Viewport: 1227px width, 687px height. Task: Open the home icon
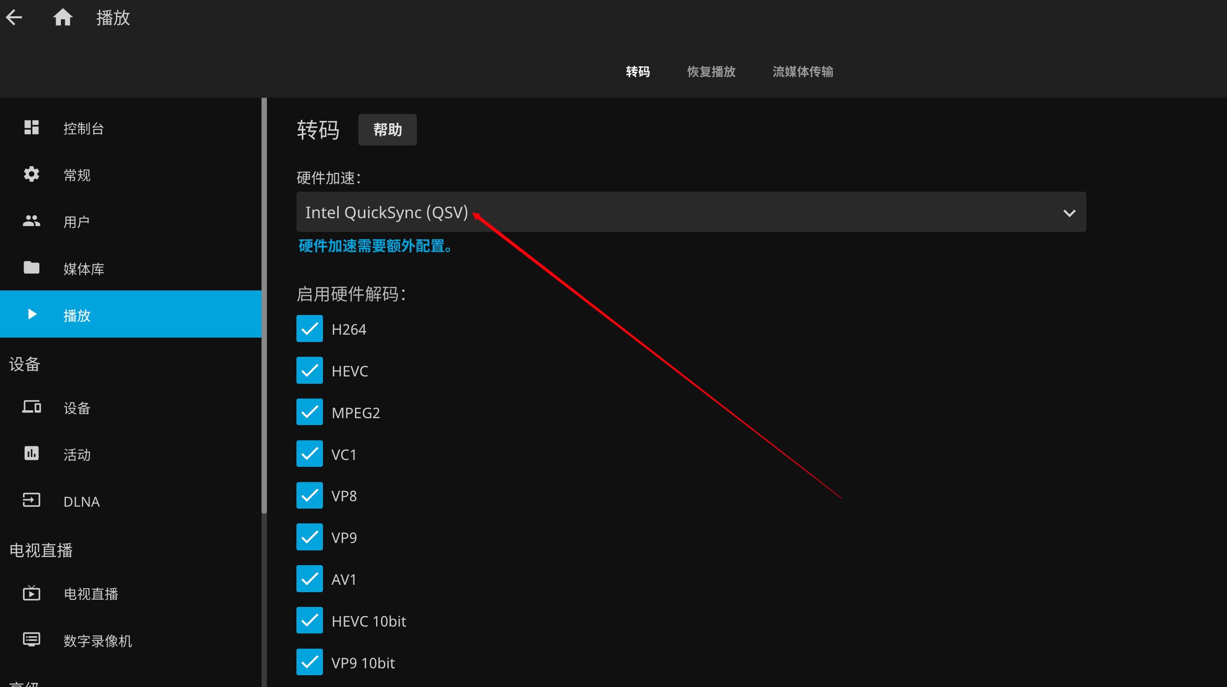pos(63,18)
